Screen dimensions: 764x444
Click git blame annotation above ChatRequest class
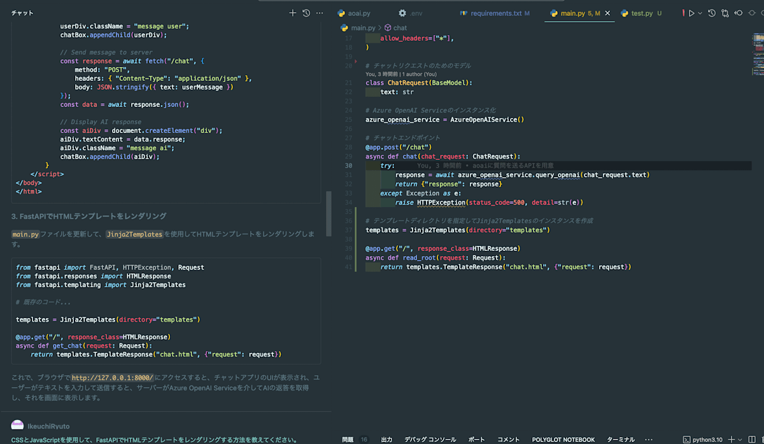(x=402, y=74)
